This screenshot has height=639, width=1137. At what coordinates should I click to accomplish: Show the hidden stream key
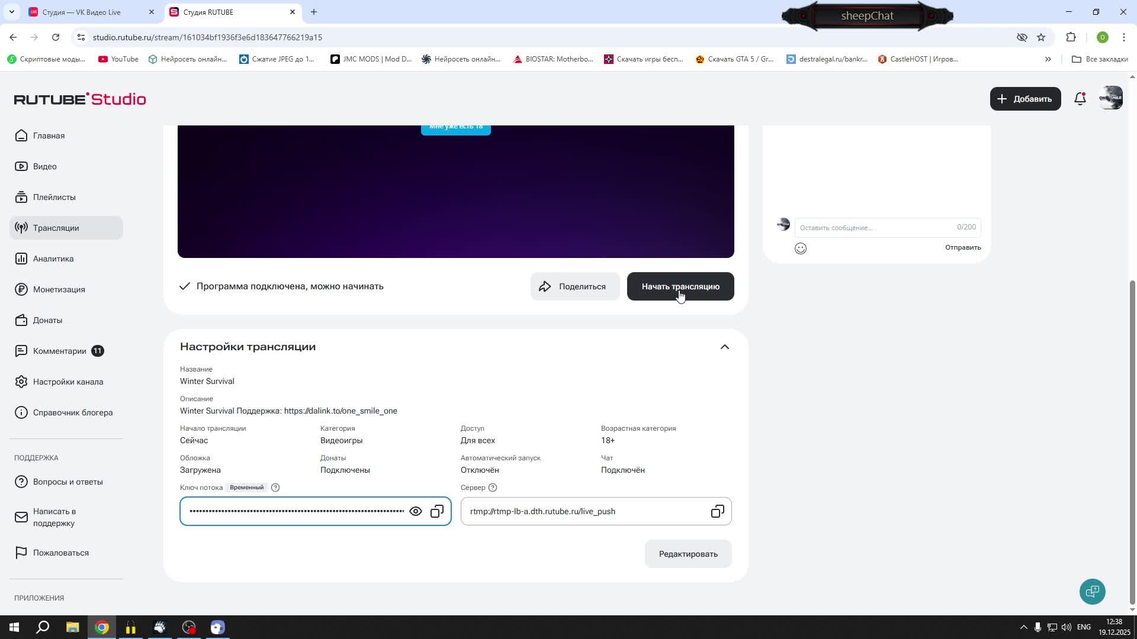(416, 511)
